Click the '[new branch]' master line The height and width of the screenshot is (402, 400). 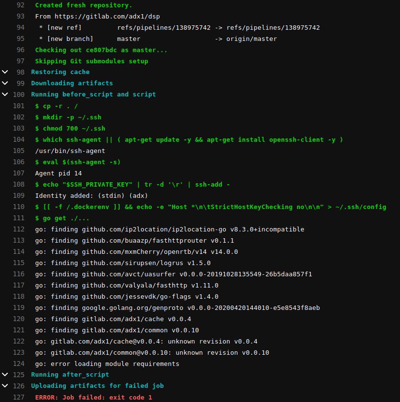[x=158, y=39]
